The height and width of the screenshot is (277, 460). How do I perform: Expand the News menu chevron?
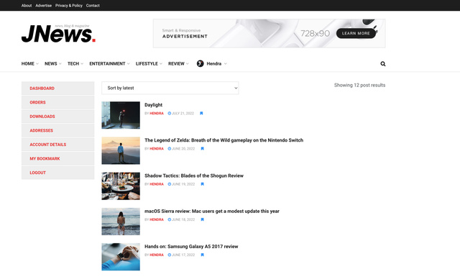pyautogui.click(x=60, y=64)
